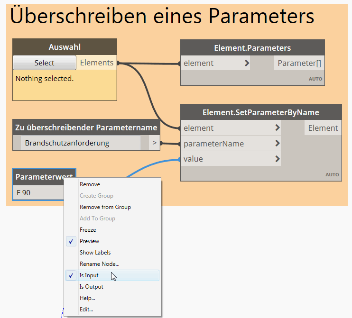Click the Brandschutzanforderung text input field

click(81, 143)
